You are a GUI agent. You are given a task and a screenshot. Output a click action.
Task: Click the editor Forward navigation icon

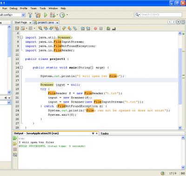coord(31,28)
